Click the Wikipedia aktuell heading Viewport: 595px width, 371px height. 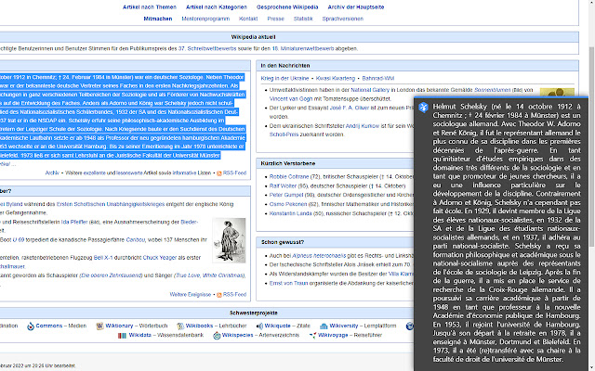[253, 37]
